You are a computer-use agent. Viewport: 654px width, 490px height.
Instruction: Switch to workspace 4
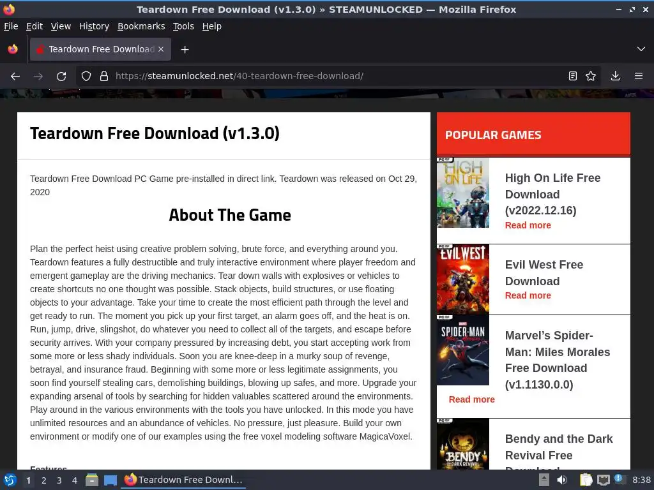[x=75, y=480]
